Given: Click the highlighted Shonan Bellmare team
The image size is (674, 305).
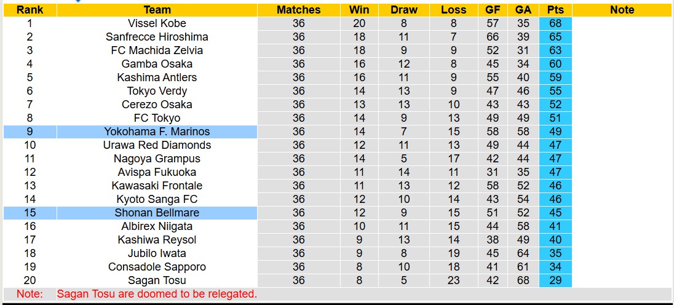Looking at the screenshot, I should click(157, 213).
